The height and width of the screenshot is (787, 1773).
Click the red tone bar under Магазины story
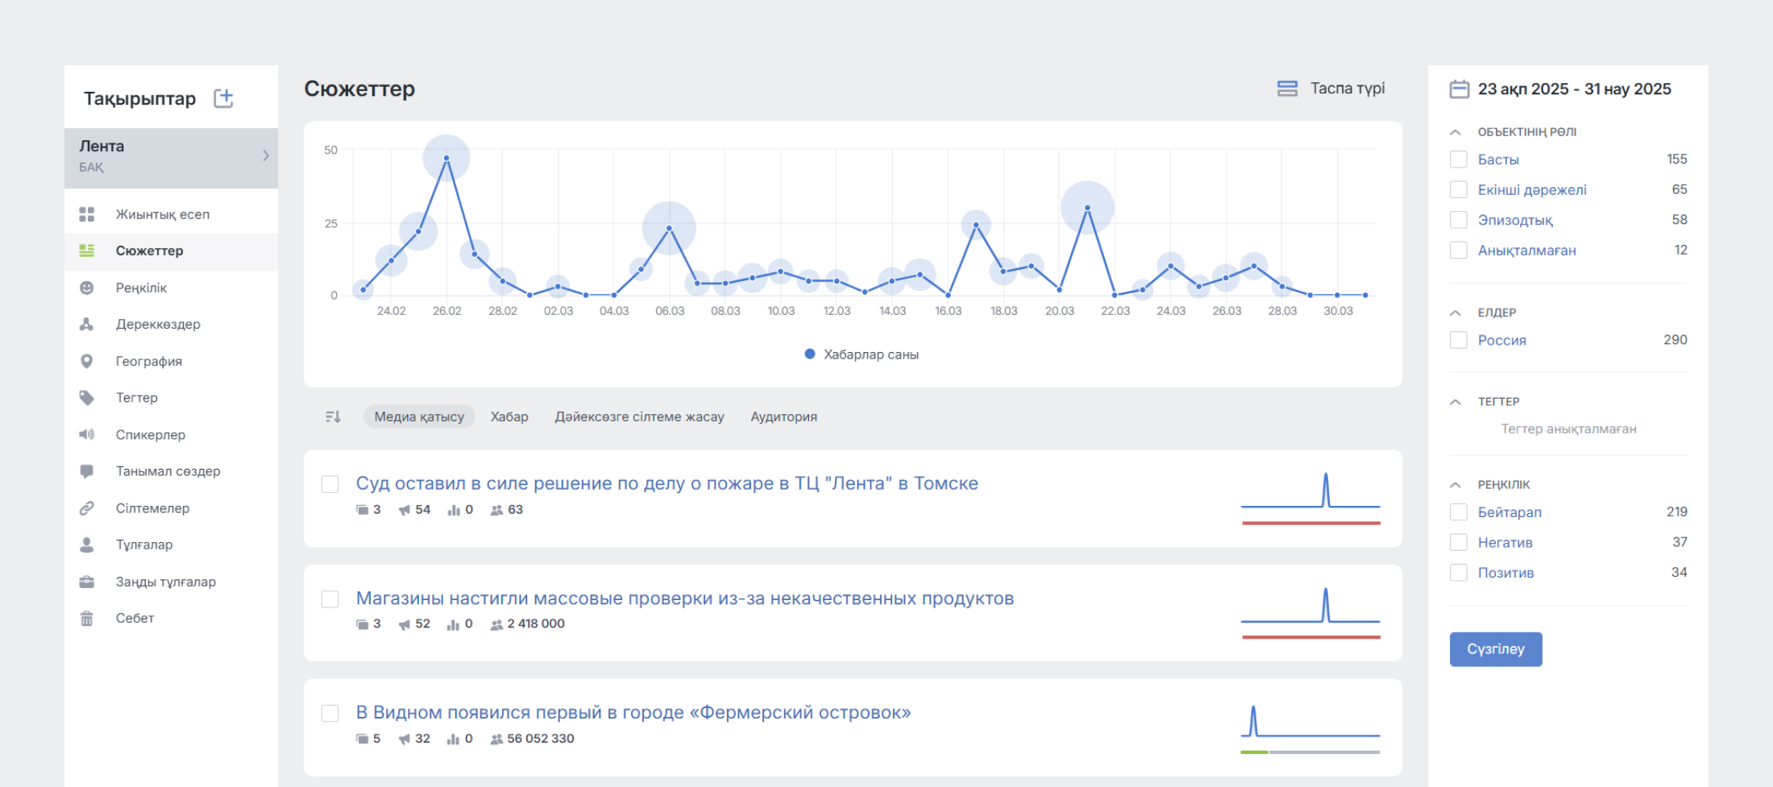click(1311, 637)
